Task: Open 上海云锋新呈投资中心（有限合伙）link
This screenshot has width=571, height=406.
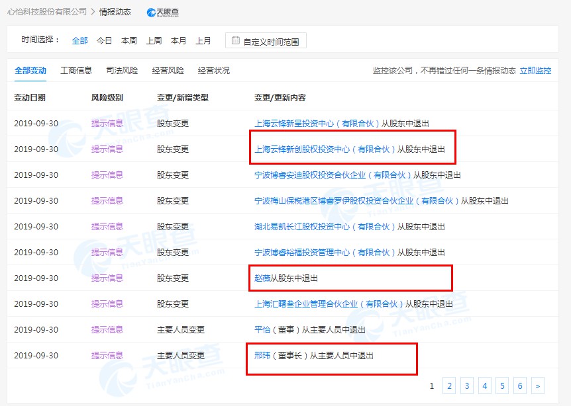Action: [x=317, y=124]
